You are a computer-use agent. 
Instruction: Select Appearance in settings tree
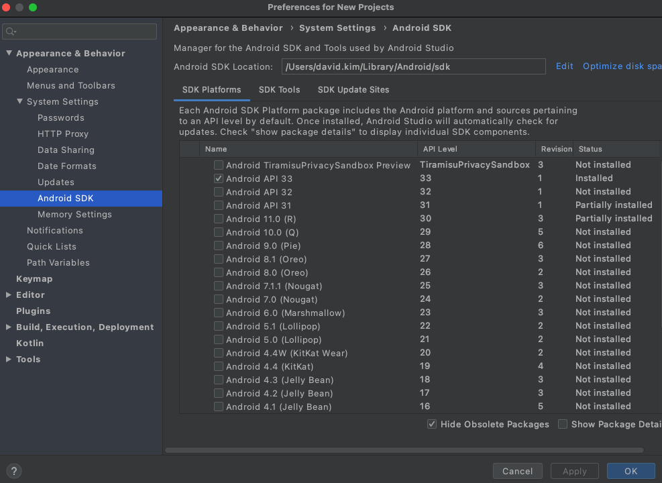click(53, 69)
